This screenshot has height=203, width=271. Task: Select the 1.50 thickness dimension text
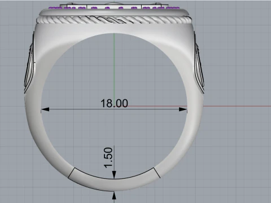[x=108, y=157]
